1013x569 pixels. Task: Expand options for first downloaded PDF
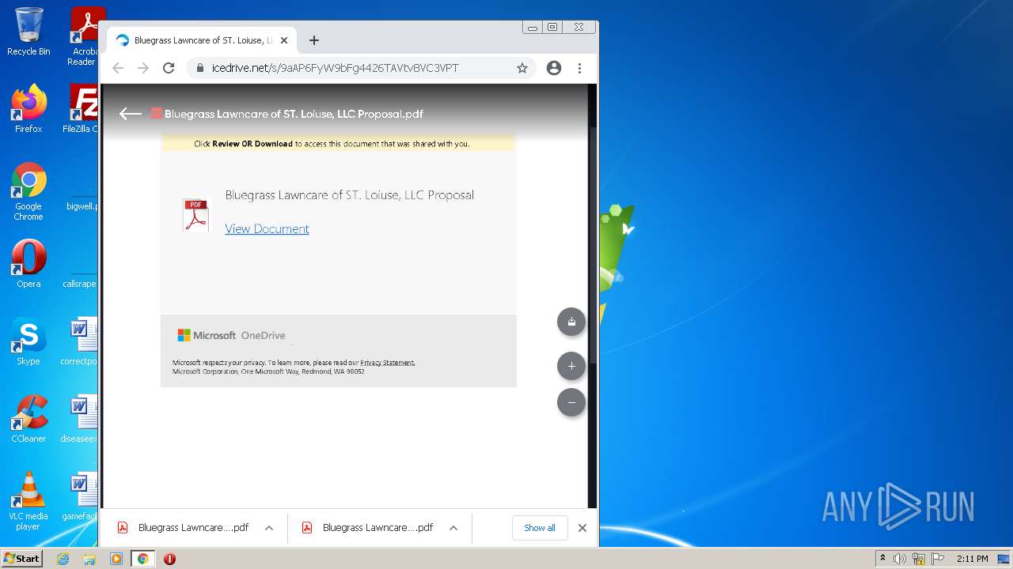pyautogui.click(x=269, y=528)
